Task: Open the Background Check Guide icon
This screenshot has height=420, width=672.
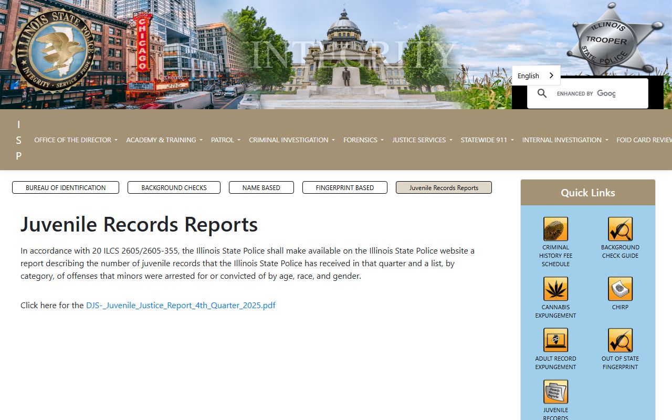Action: coord(620,229)
